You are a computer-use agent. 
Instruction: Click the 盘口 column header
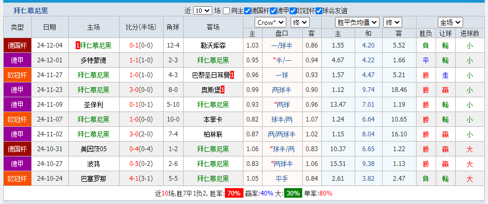point(282,33)
